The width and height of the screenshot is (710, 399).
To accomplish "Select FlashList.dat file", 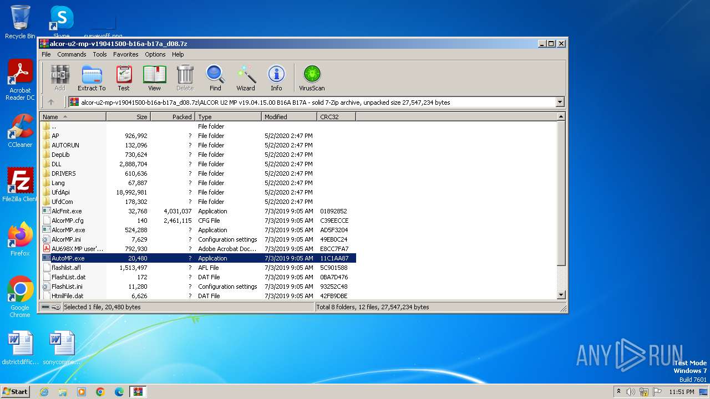I will click(198, 277).
